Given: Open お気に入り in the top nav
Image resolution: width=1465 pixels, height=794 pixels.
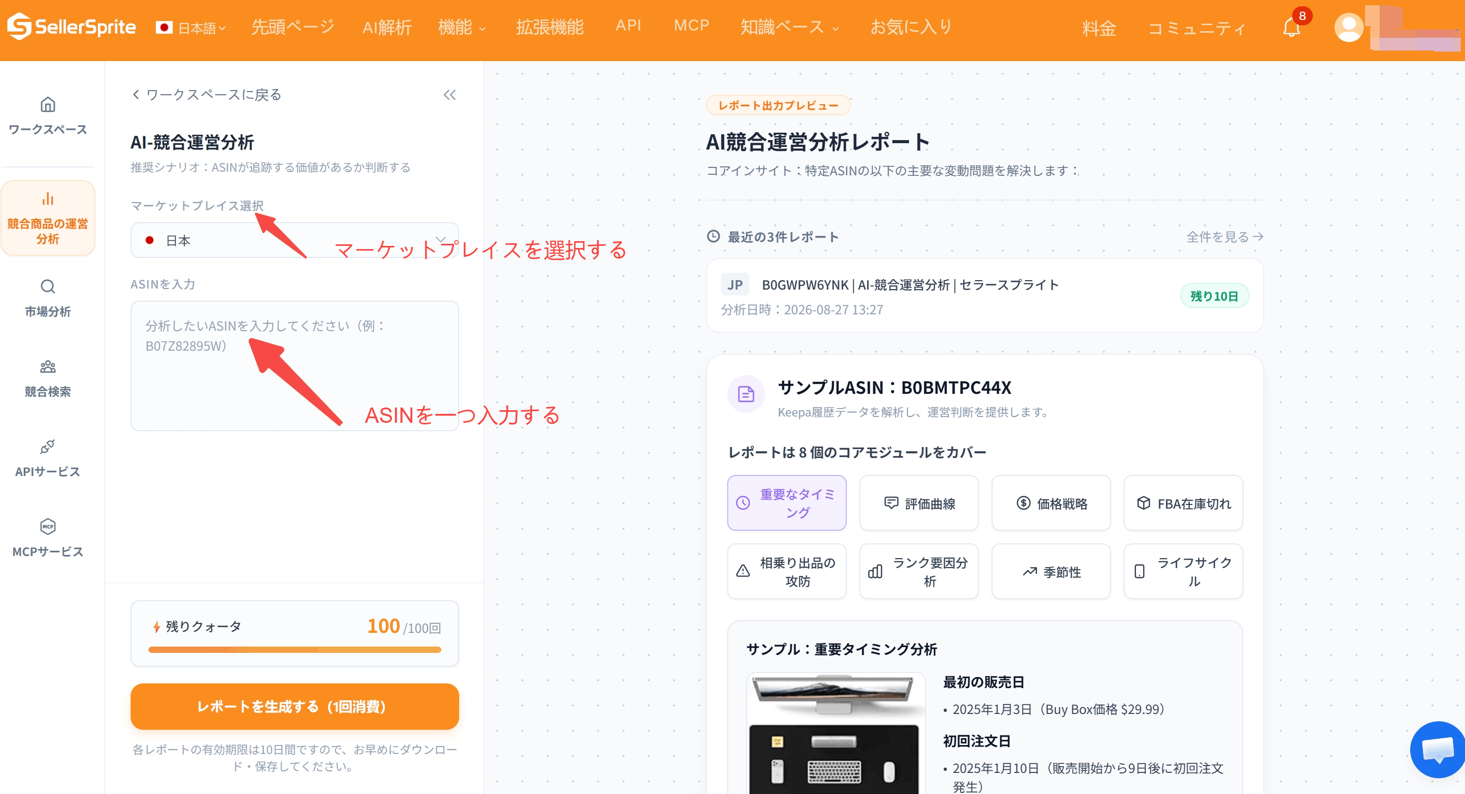Looking at the screenshot, I should (912, 27).
